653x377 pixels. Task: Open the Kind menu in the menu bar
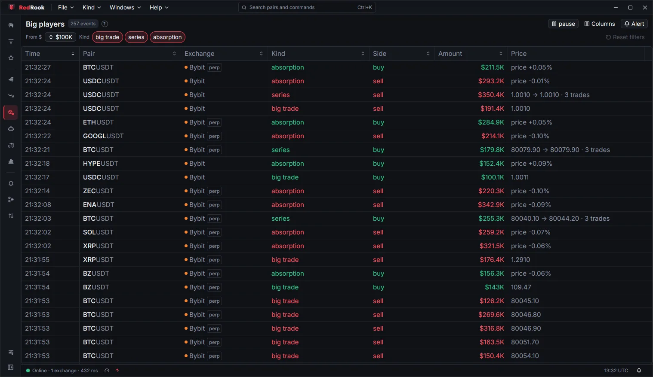[92, 8]
